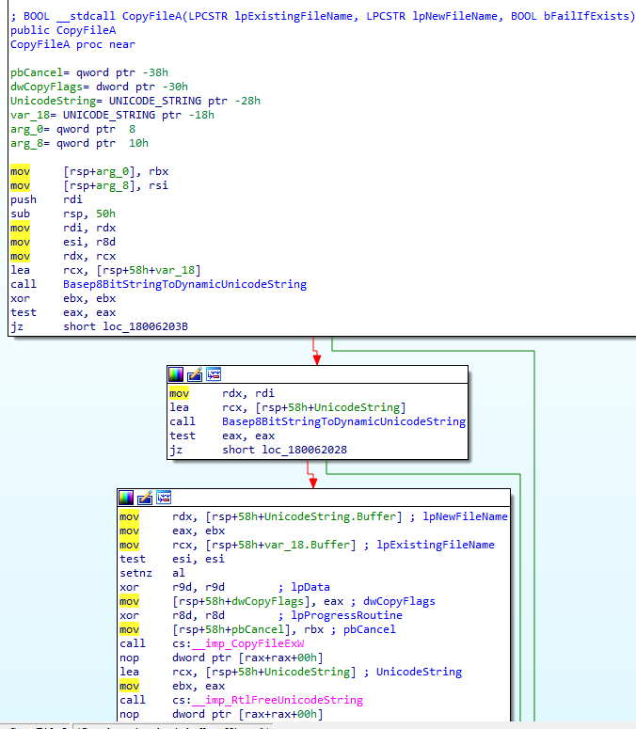Open the color picker icon of the CopyFileExW block
Screen dimensions: 636x729
(x=126, y=498)
